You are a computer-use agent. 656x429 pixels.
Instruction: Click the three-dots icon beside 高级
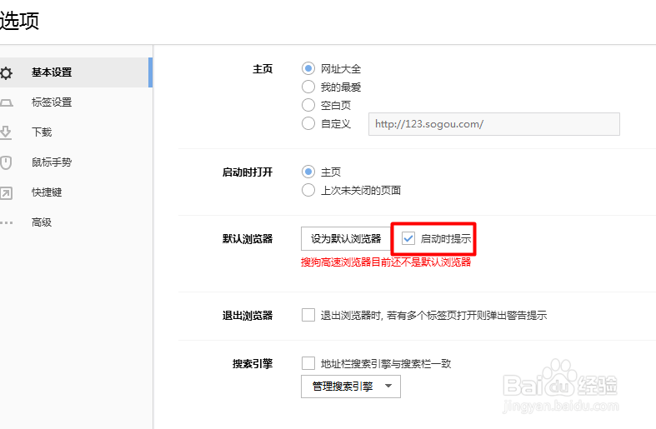click(6, 222)
